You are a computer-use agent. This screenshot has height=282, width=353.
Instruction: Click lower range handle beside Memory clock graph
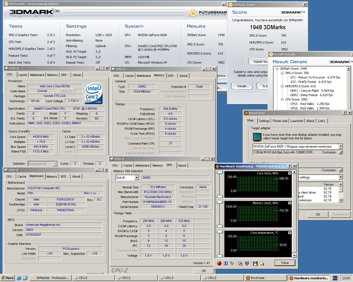click(x=220, y=226)
